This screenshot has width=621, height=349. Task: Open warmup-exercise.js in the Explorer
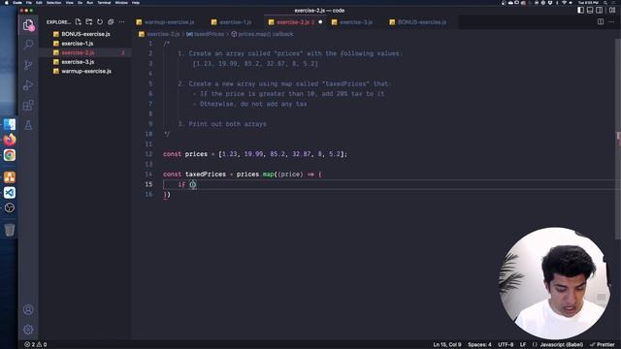click(85, 71)
